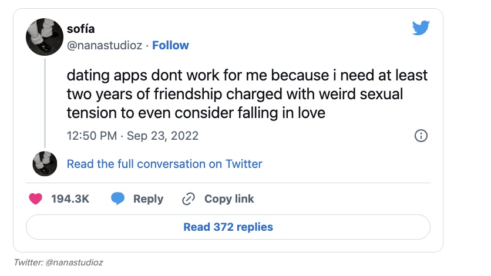Viewport: 491px width, 276px height.
Task: Click the tweet text about dating apps
Action: 247,94
